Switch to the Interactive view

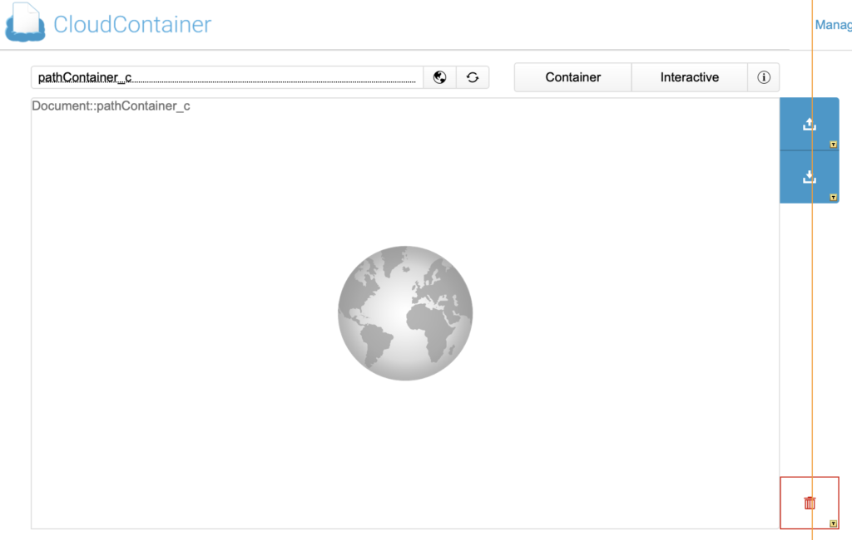point(689,77)
